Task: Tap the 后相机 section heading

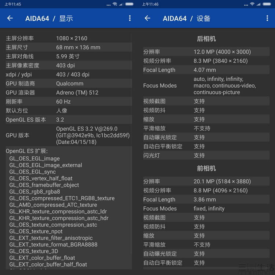Action: (206, 39)
